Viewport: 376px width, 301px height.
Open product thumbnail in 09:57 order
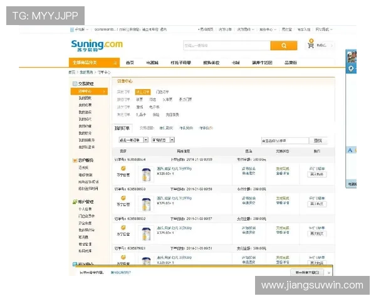[x=146, y=233]
